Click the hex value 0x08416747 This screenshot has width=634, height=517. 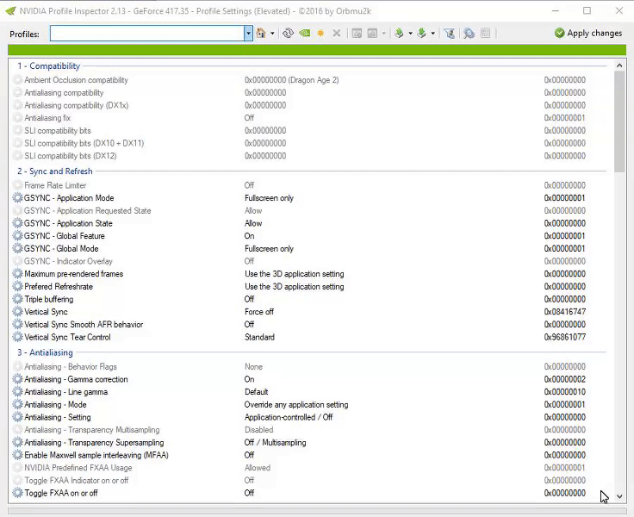(565, 312)
